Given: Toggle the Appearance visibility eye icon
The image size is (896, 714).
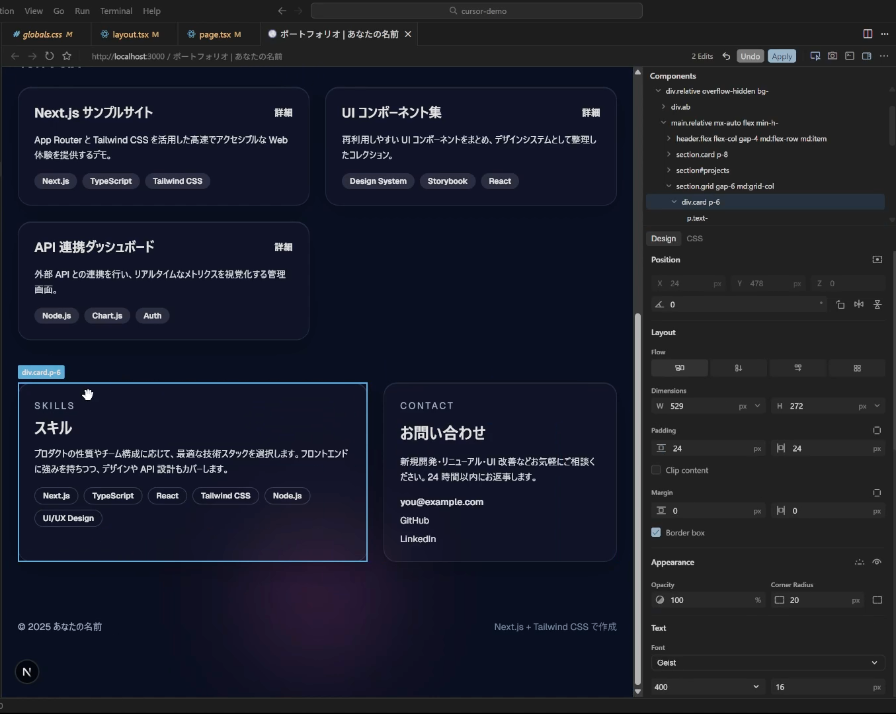Looking at the screenshot, I should pos(877,563).
